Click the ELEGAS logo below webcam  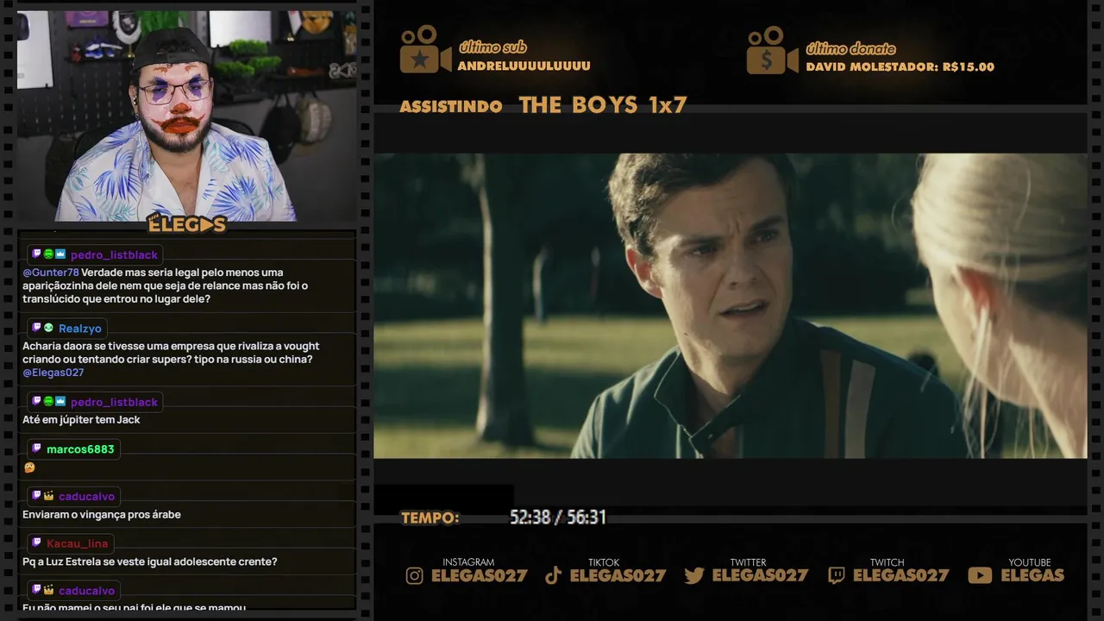[x=187, y=224]
